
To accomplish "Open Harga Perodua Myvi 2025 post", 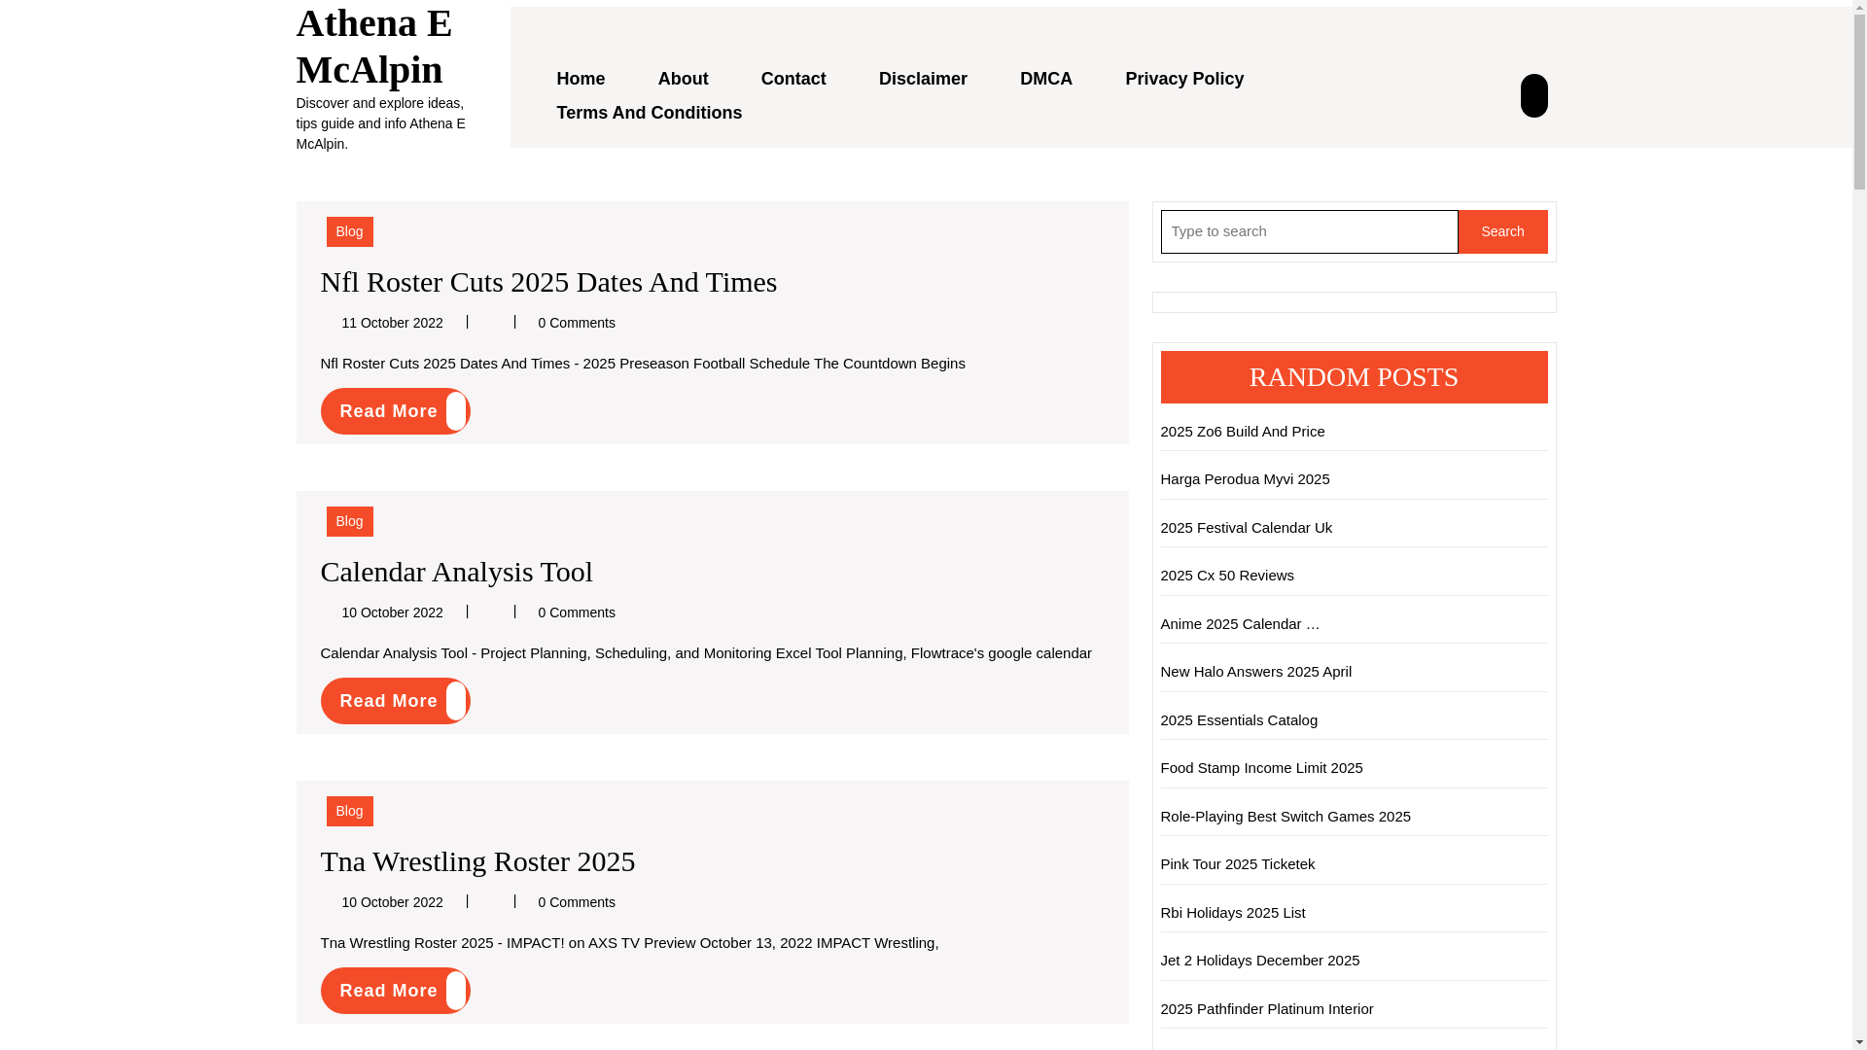I will pyautogui.click(x=1245, y=479).
